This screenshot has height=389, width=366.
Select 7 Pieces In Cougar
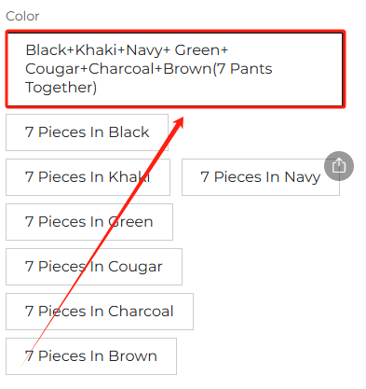(x=94, y=267)
